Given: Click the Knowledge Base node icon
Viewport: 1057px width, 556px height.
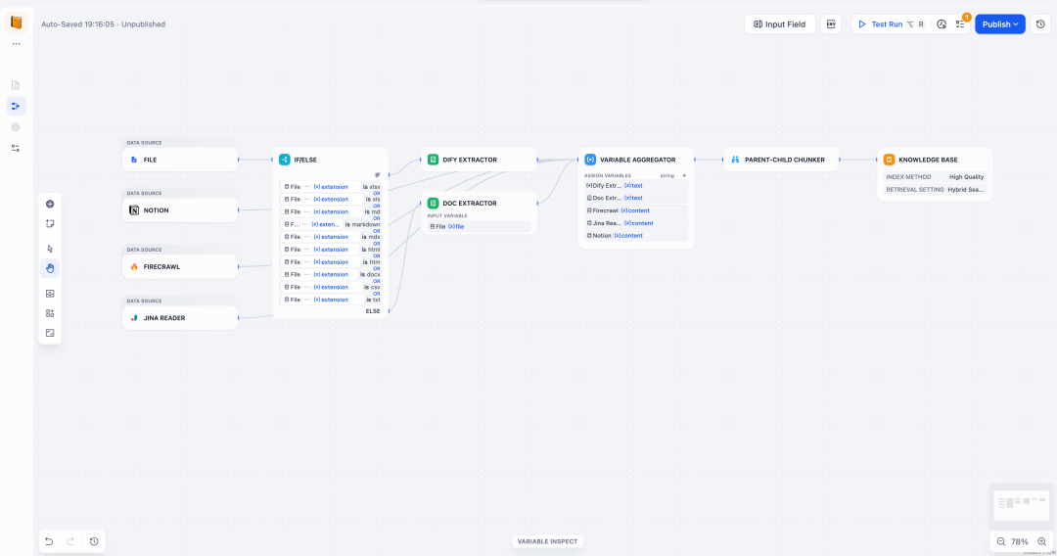Looking at the screenshot, I should click(889, 160).
